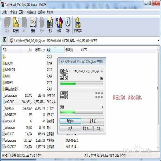This screenshot has width=161, height=161.
Task: Click the dialog Help (帮助) button
Action: point(98,128)
